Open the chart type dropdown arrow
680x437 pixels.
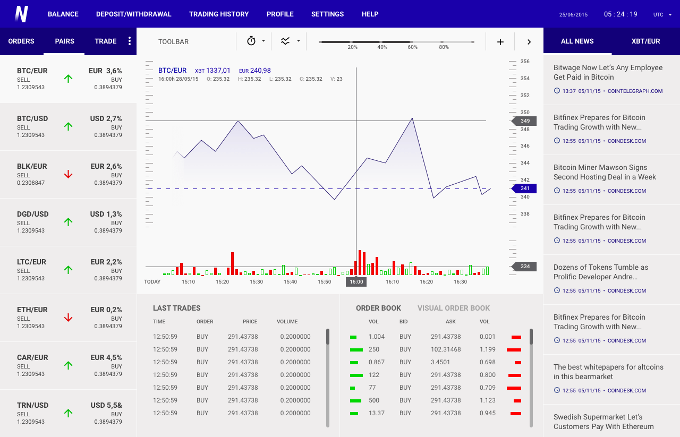(299, 41)
